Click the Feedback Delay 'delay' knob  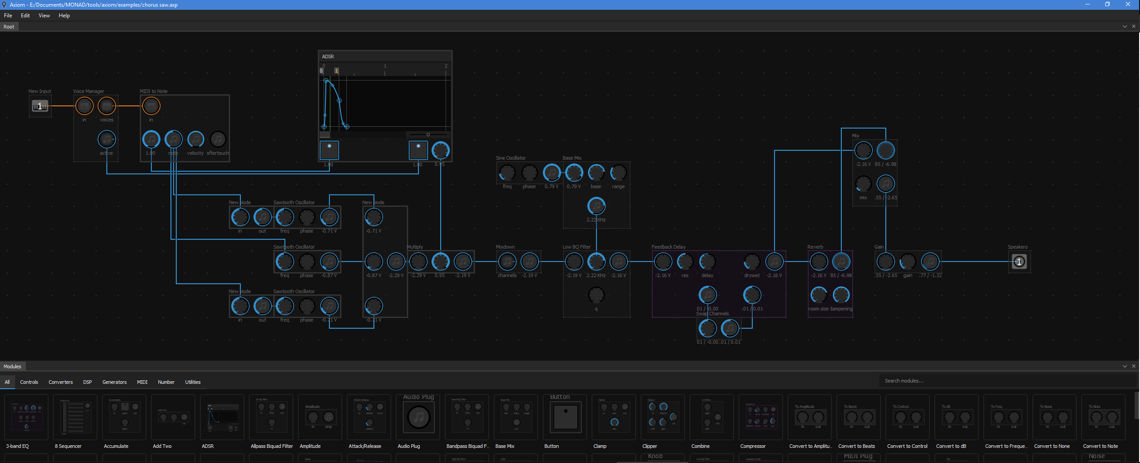707,262
